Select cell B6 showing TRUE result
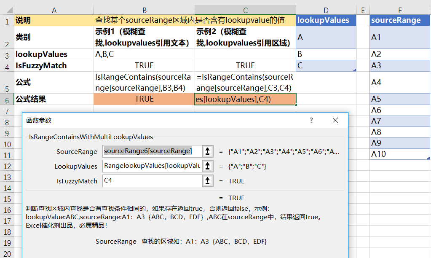Screen dimensions: 431x258 click(145, 99)
